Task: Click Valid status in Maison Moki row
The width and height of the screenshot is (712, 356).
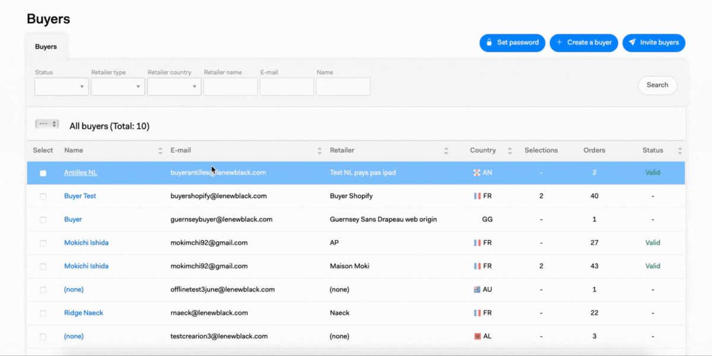Action: (x=653, y=266)
